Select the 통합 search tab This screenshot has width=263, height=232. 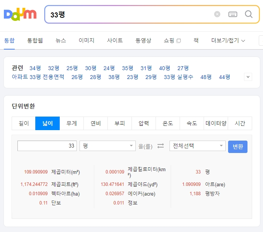tap(9, 41)
